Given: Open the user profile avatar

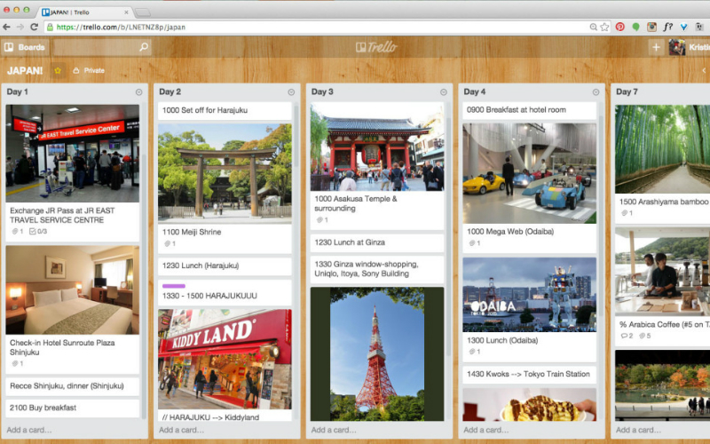Looking at the screenshot, I should [677, 47].
